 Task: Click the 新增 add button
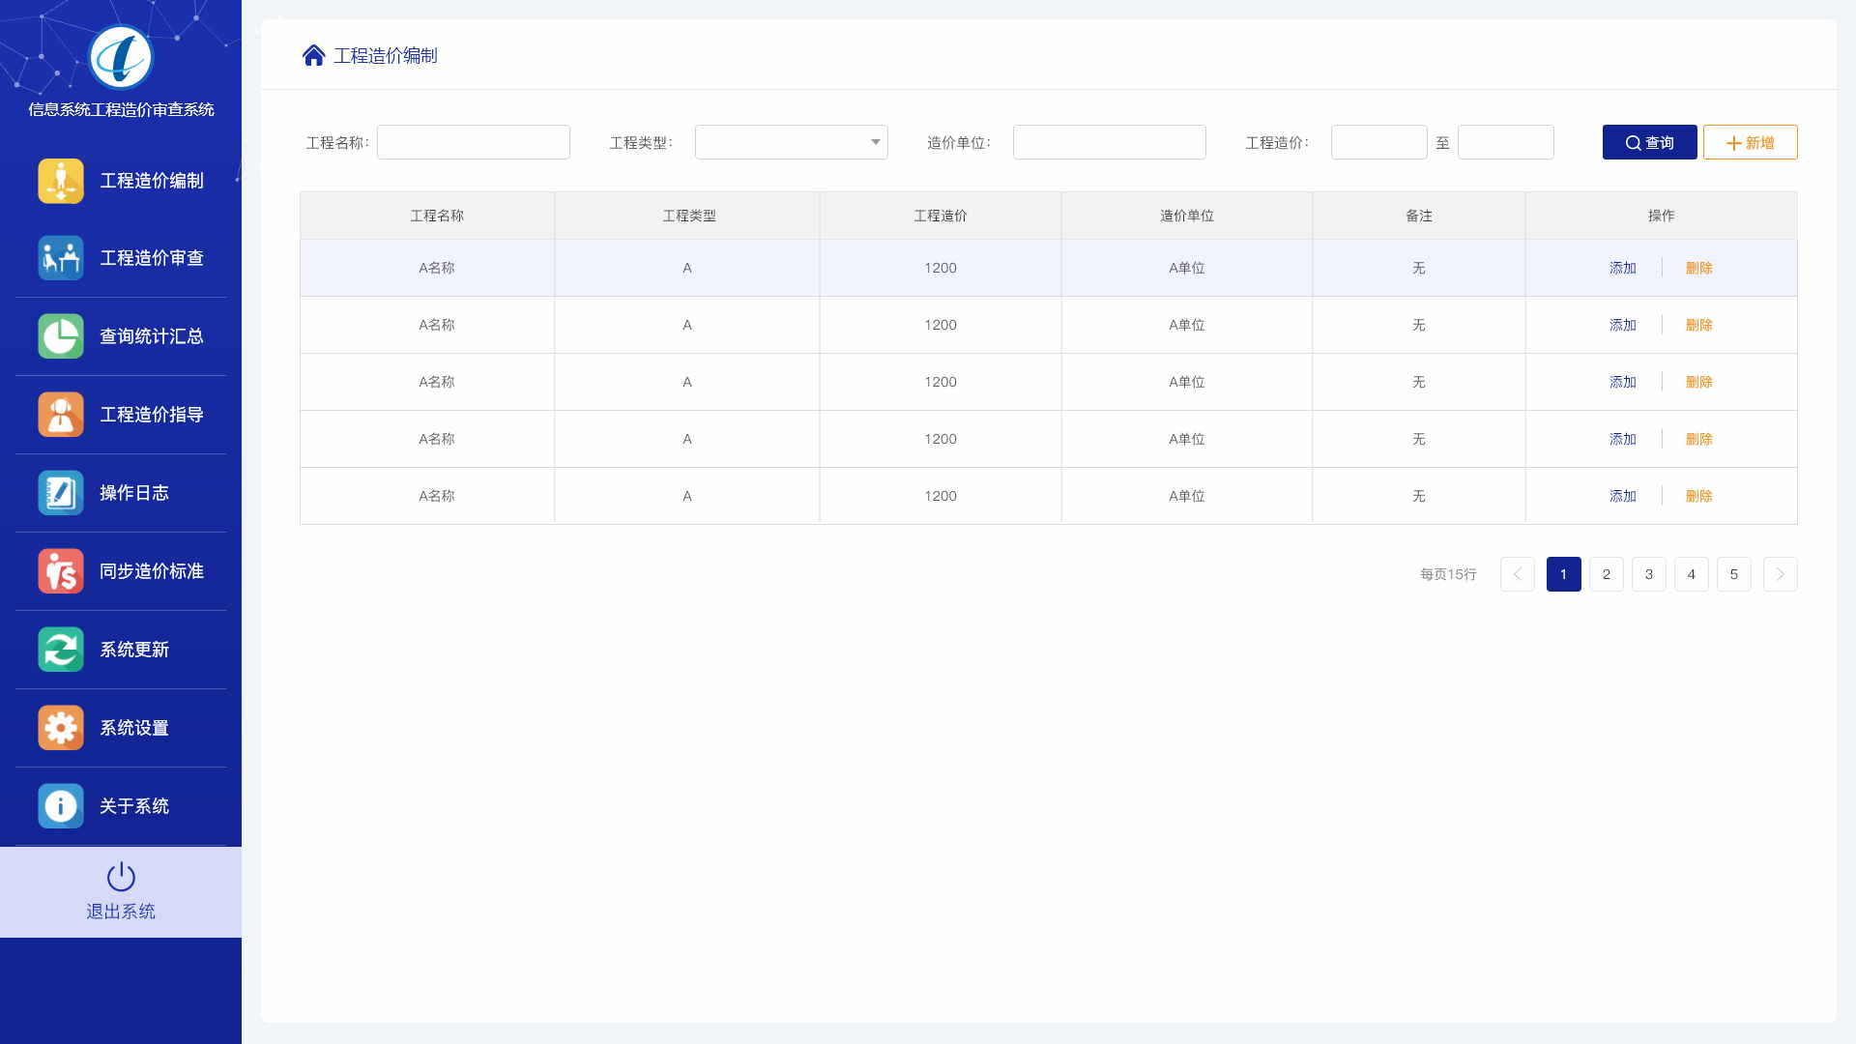1750,142
